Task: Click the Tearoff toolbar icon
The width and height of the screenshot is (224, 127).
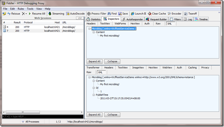Action: tap(186, 14)
